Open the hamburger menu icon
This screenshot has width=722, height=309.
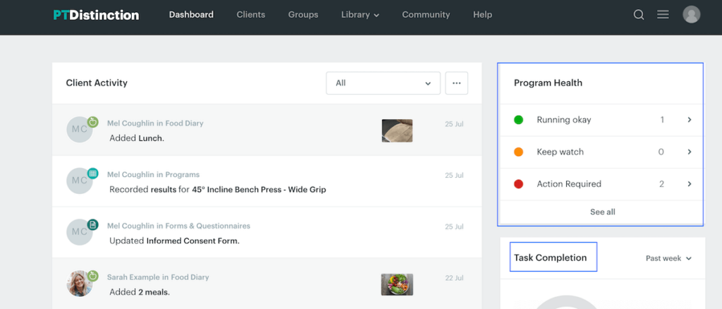(x=663, y=15)
